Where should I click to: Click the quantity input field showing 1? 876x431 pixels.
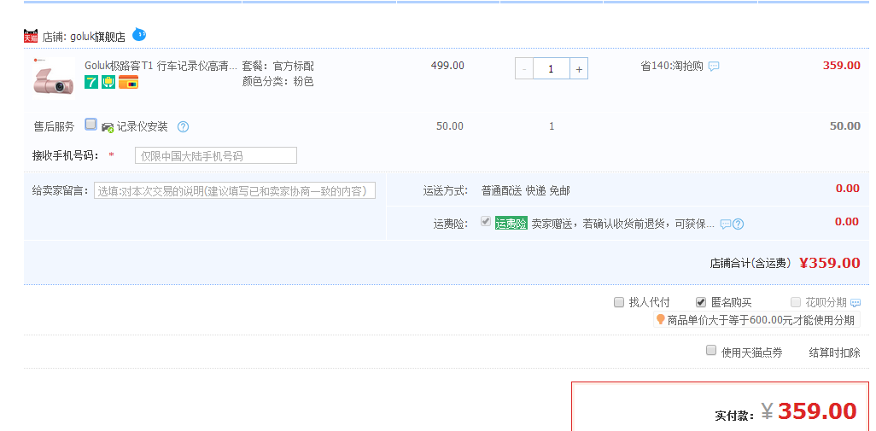coord(552,68)
